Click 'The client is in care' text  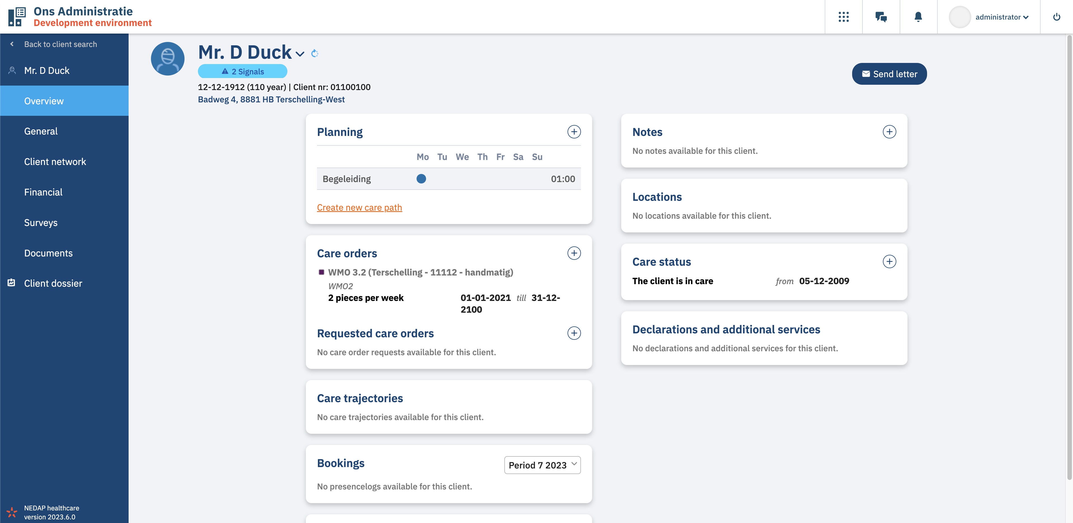click(673, 281)
